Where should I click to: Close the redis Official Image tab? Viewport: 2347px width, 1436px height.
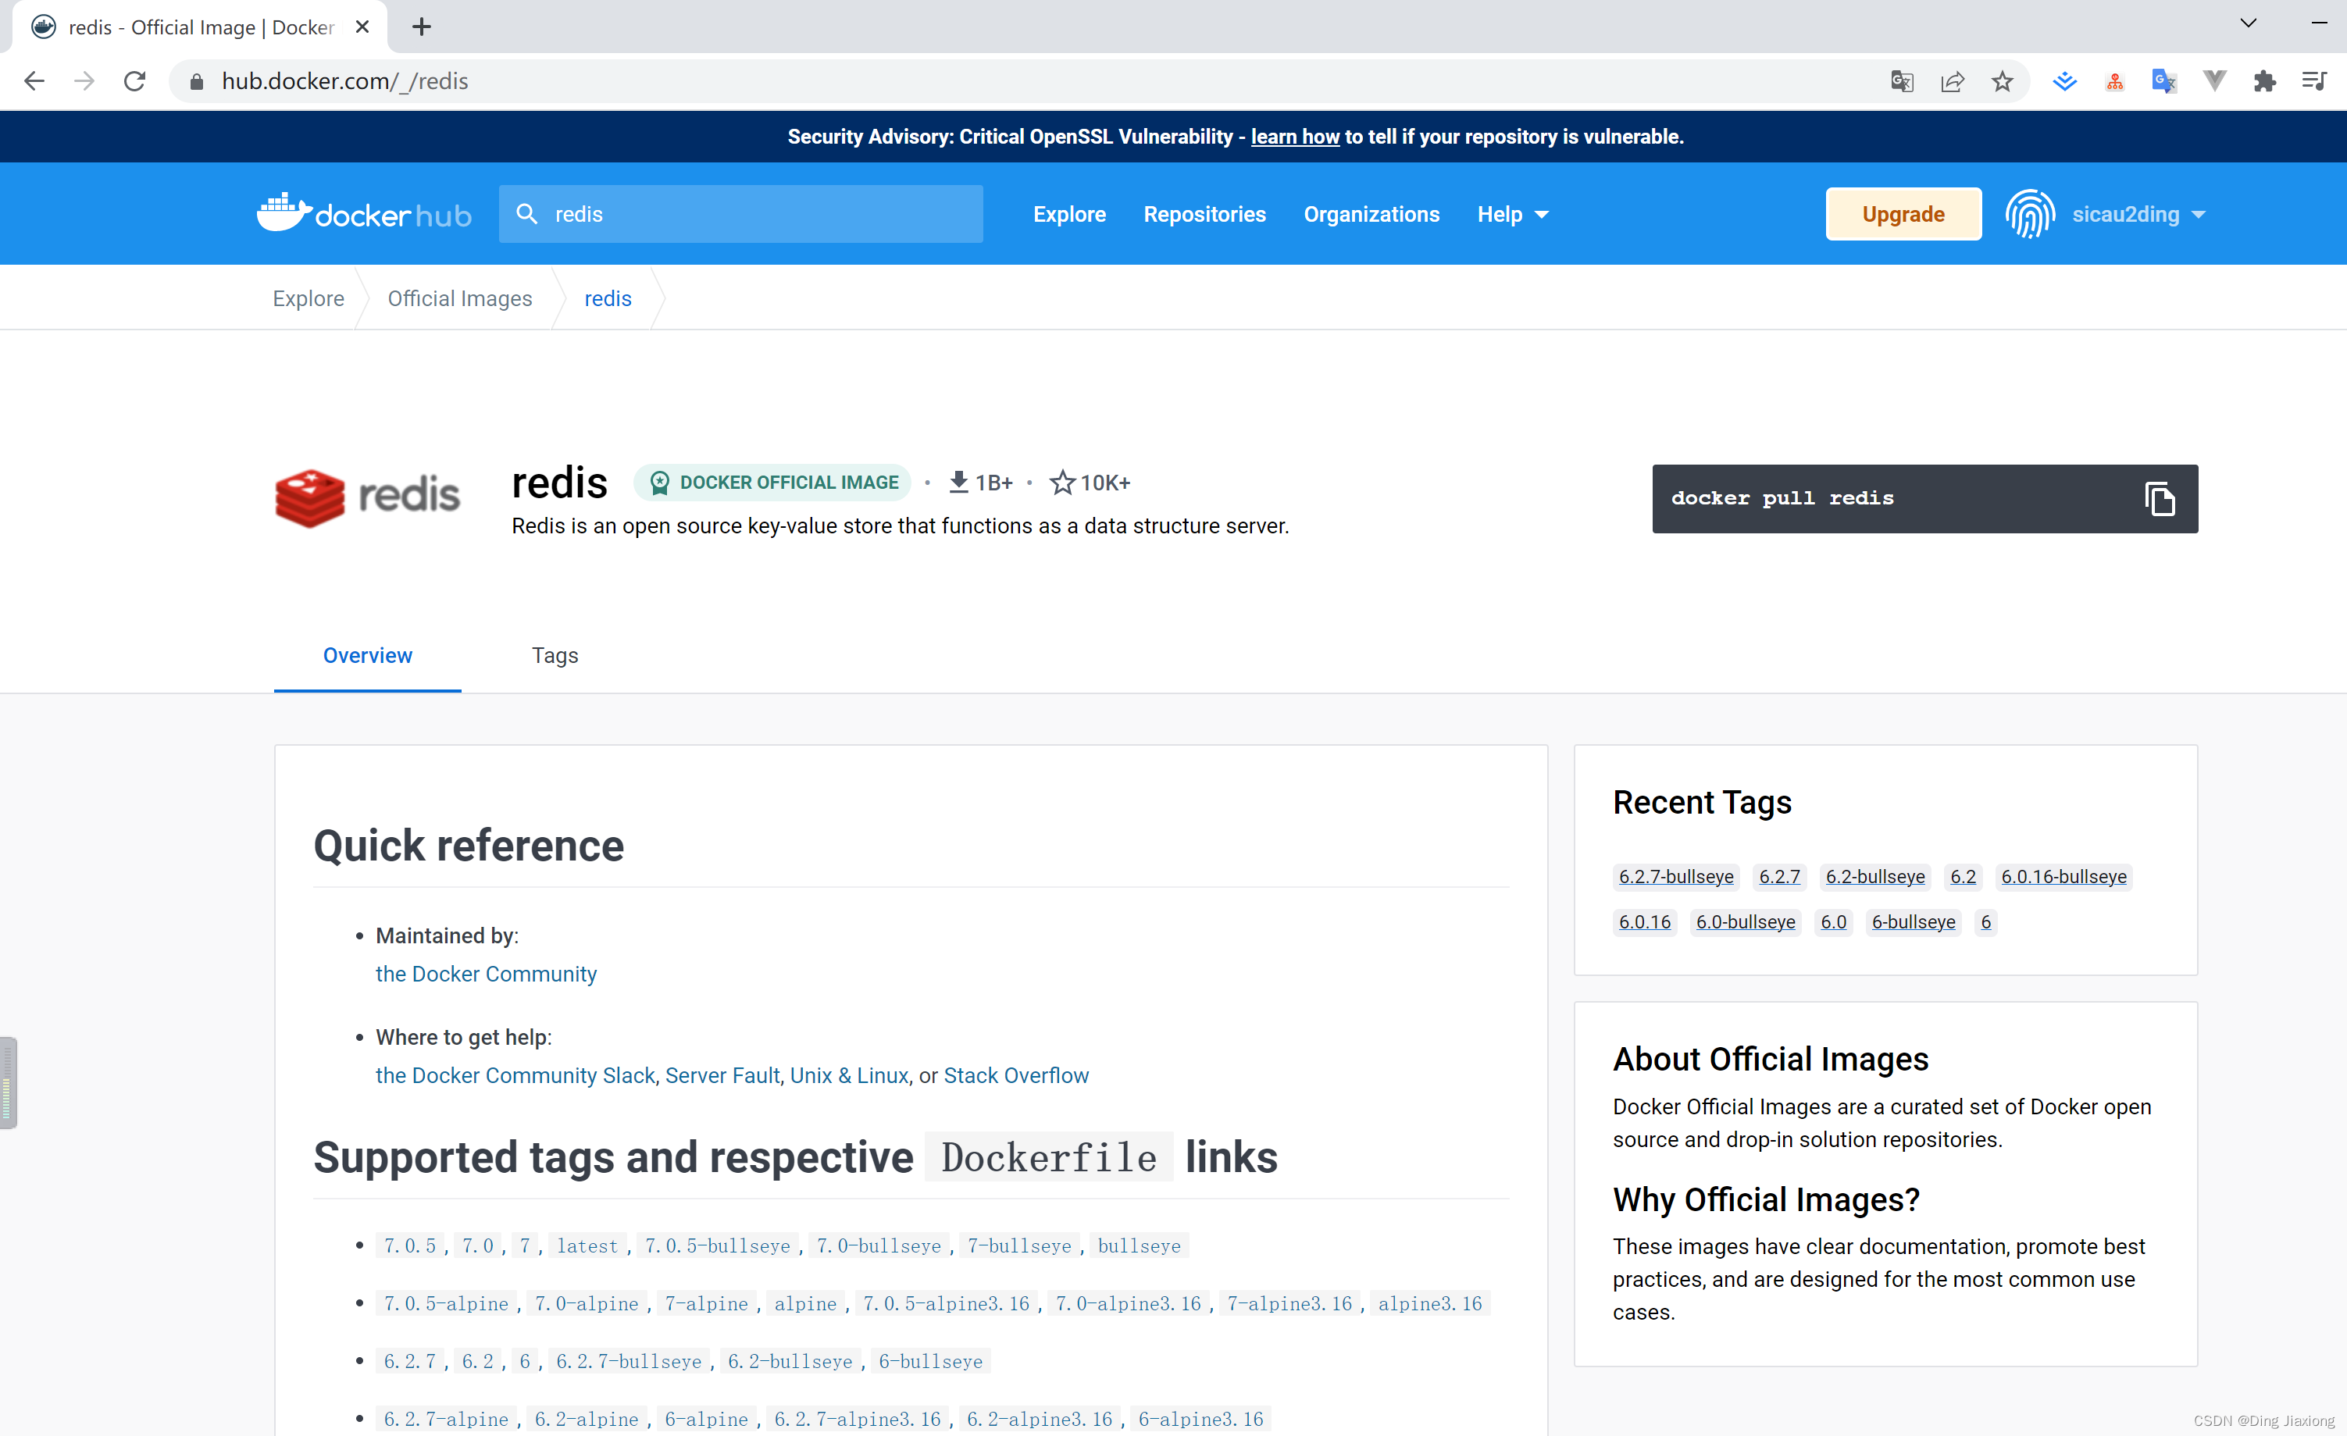click(362, 27)
